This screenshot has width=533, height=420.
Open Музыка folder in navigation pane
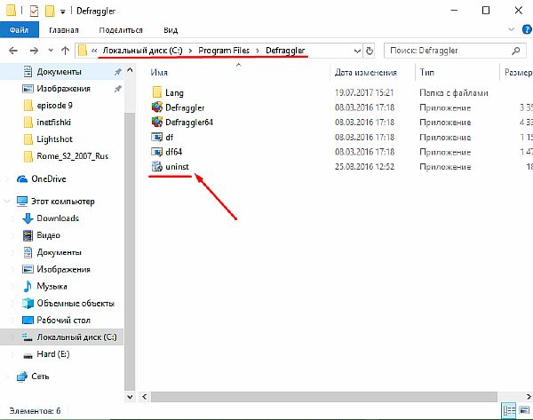coord(52,286)
